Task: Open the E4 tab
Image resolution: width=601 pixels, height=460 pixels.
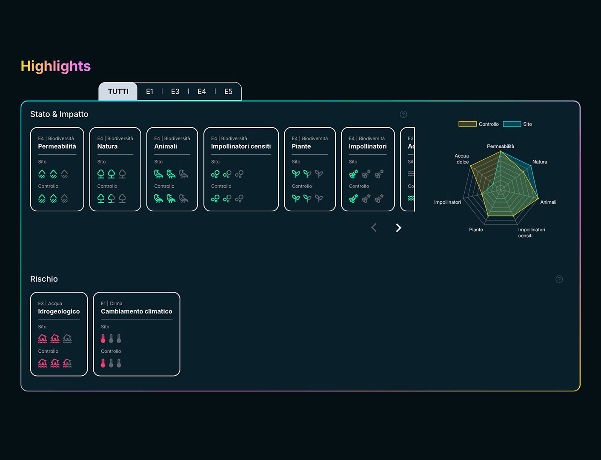Action: pos(202,92)
